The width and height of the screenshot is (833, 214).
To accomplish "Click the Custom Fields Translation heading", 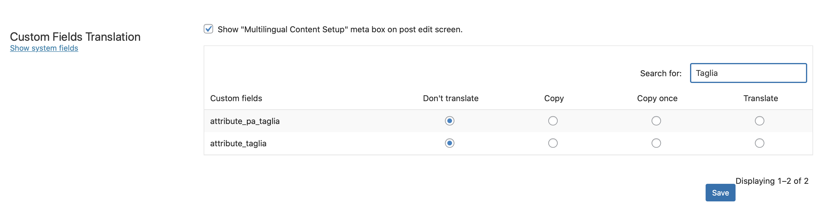I will click(x=75, y=37).
